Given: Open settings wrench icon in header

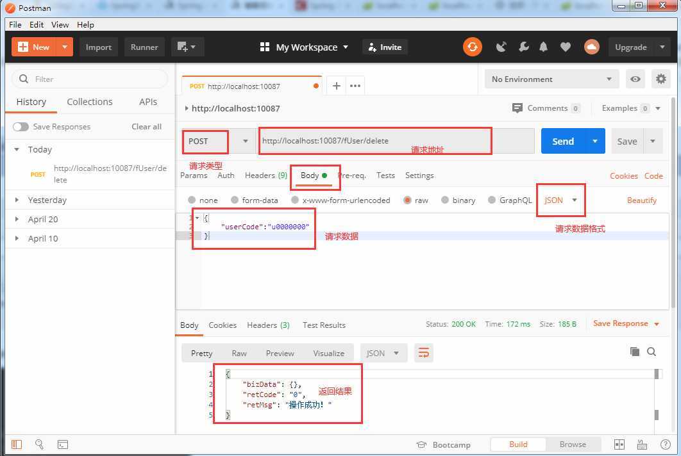Looking at the screenshot, I should 523,47.
